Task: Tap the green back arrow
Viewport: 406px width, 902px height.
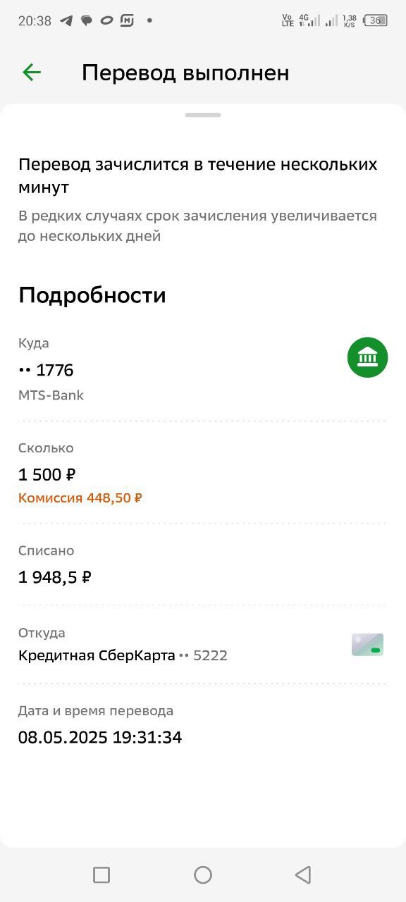Action: point(32,72)
